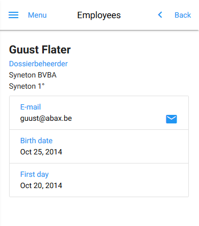The height and width of the screenshot is (226, 199).
Task: Click the E-mail row in details card
Action: pyautogui.click(x=99, y=113)
